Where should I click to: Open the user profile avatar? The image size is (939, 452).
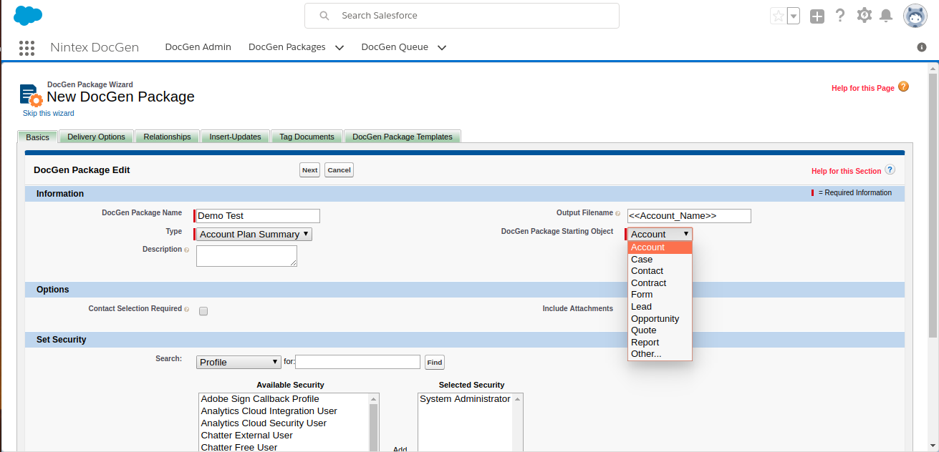click(915, 16)
